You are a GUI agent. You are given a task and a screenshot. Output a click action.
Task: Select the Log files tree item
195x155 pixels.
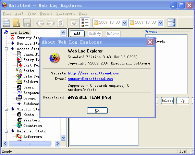20,32
